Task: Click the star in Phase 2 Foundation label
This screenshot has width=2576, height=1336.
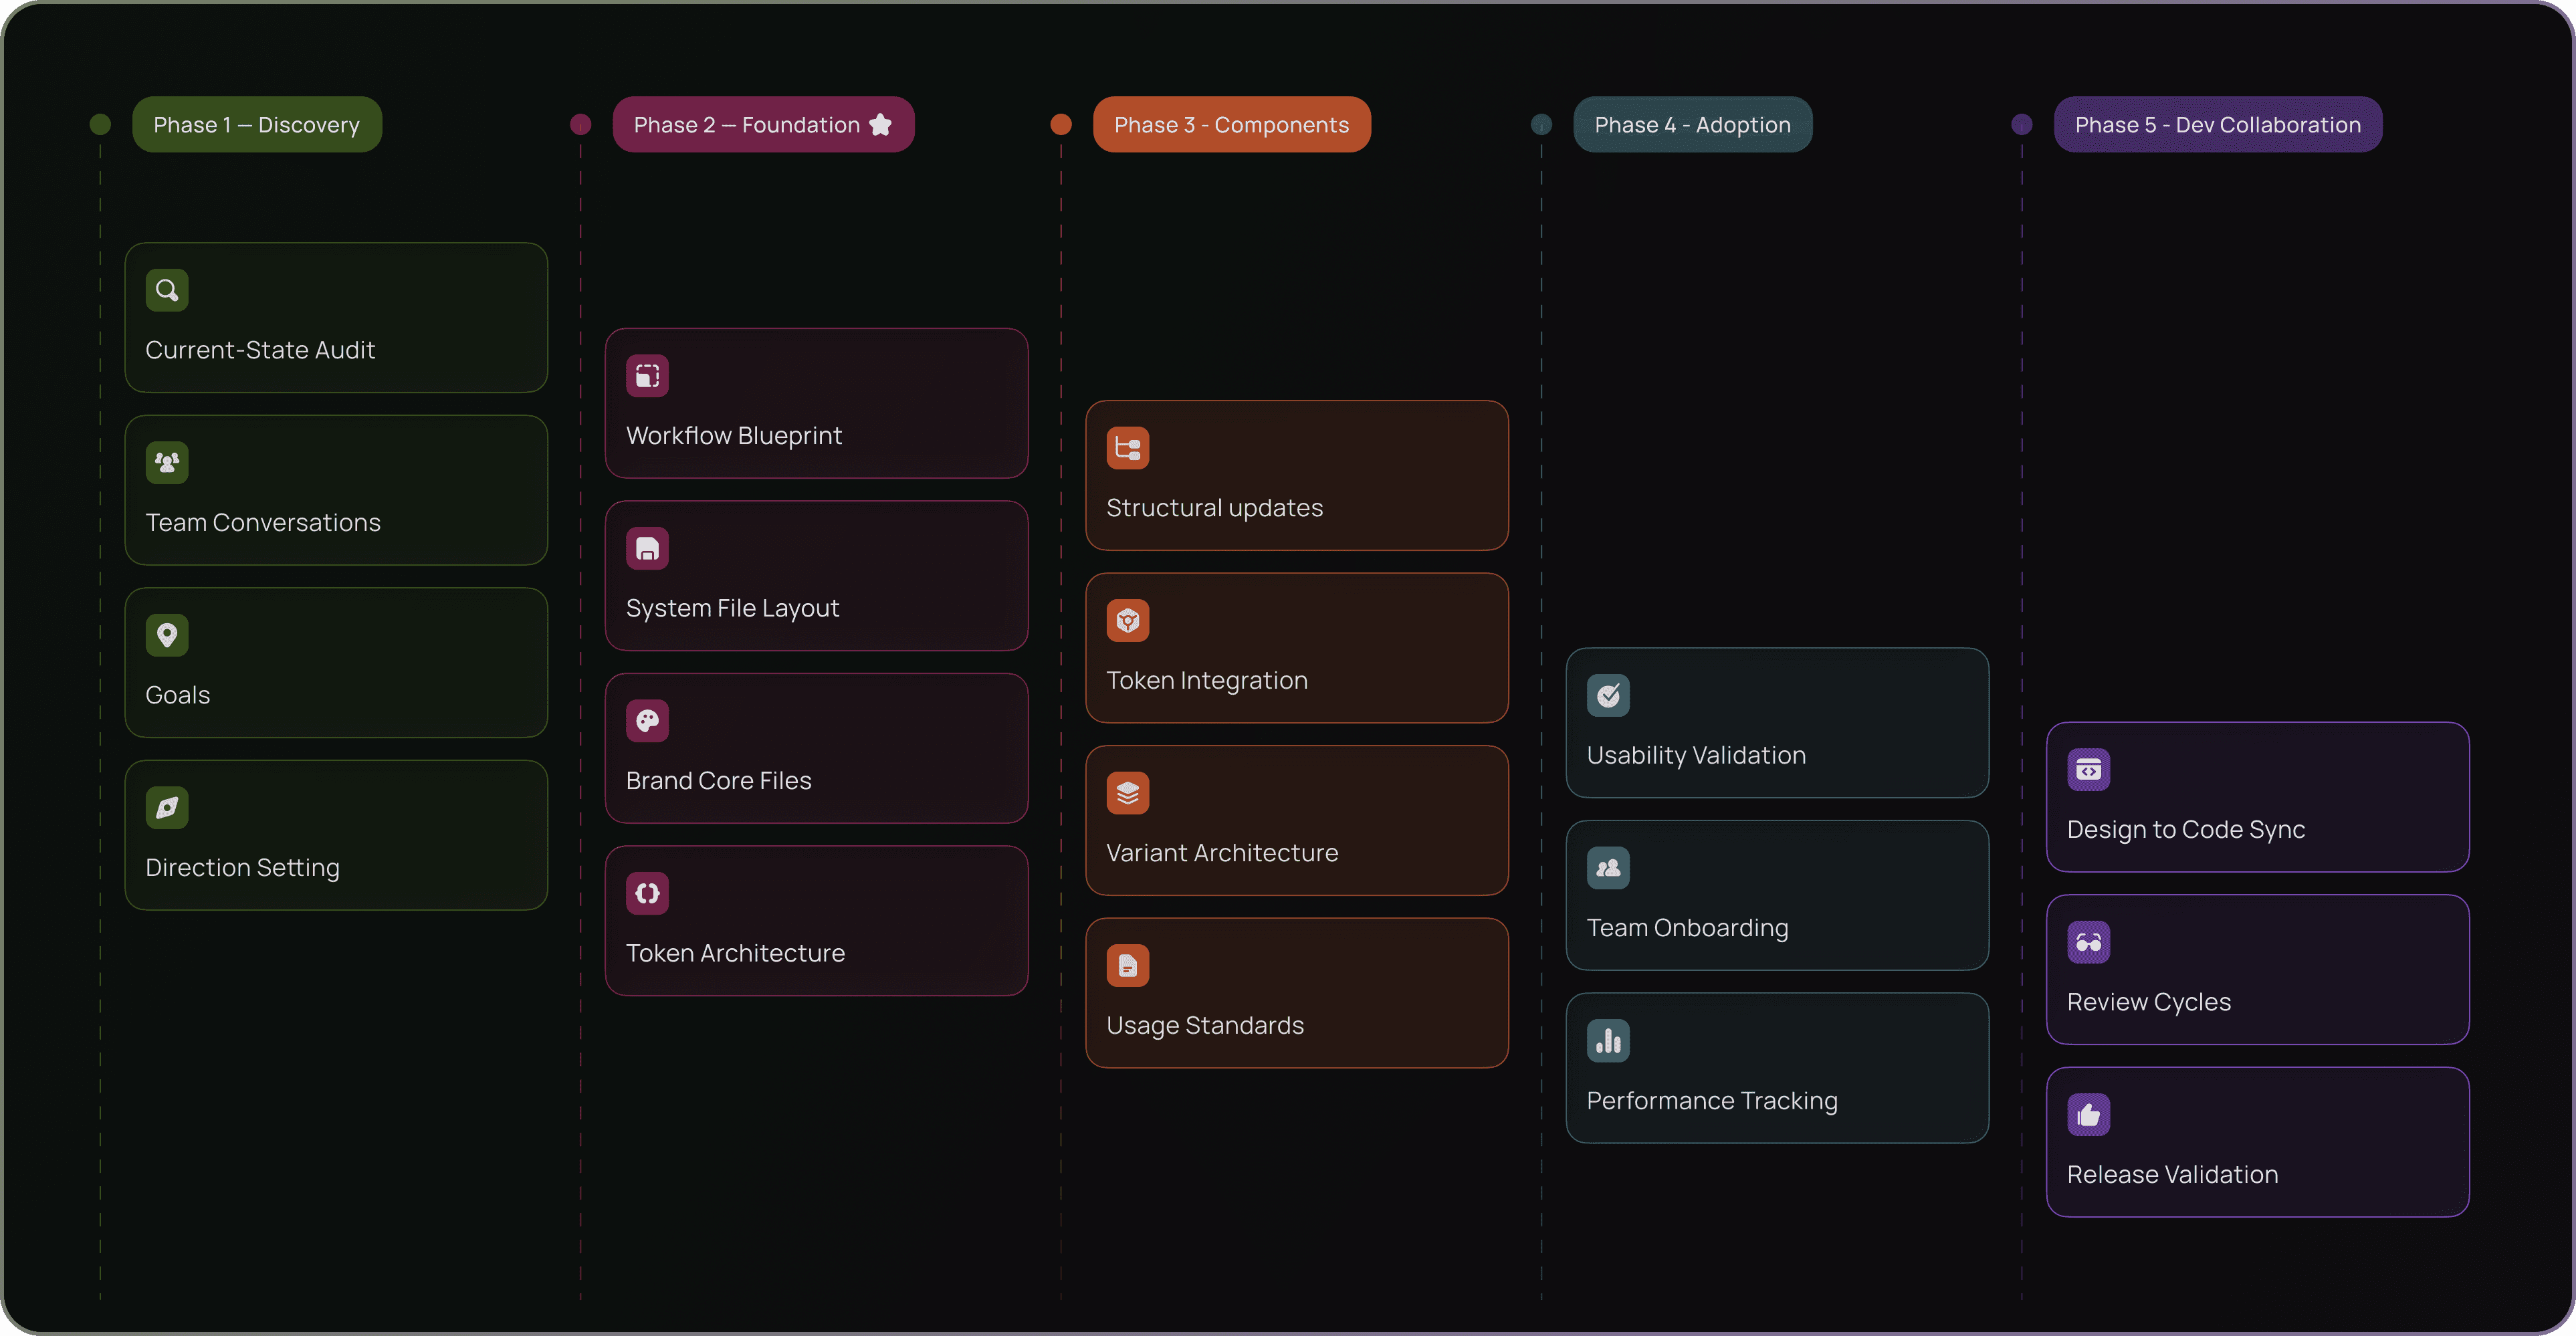Action: click(880, 125)
